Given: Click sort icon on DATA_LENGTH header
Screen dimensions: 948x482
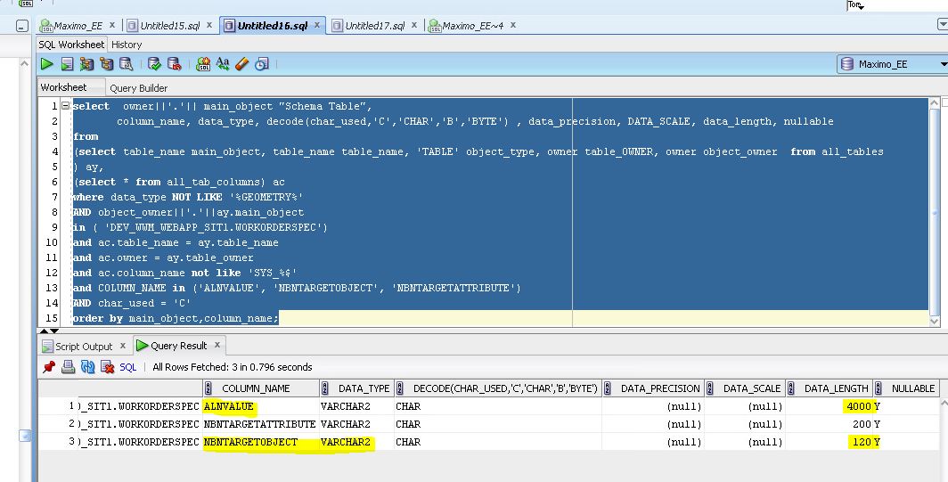Looking at the screenshot, I should (x=791, y=388).
